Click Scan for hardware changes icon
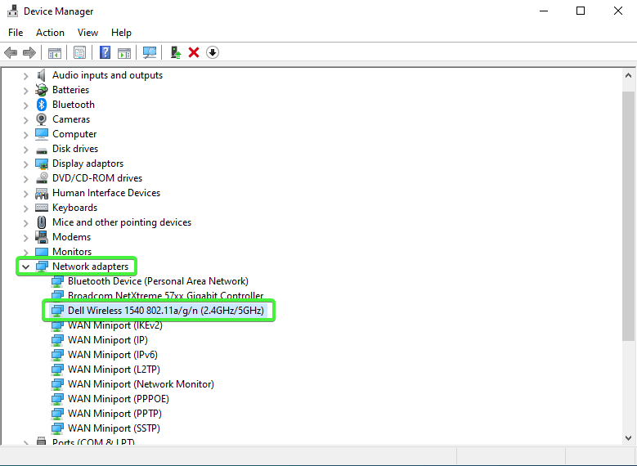The image size is (637, 466). tap(150, 52)
